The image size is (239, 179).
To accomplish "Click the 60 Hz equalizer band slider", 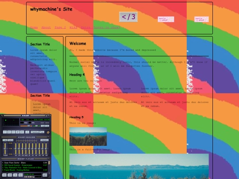I will [15, 149].
